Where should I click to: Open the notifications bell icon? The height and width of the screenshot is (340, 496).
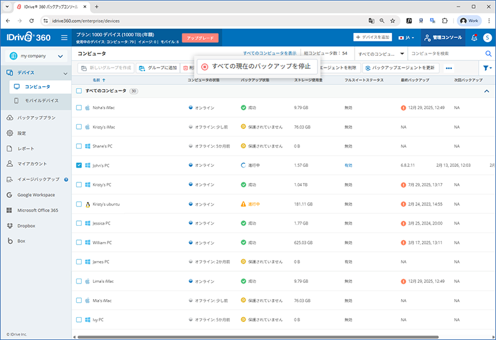[474, 38]
